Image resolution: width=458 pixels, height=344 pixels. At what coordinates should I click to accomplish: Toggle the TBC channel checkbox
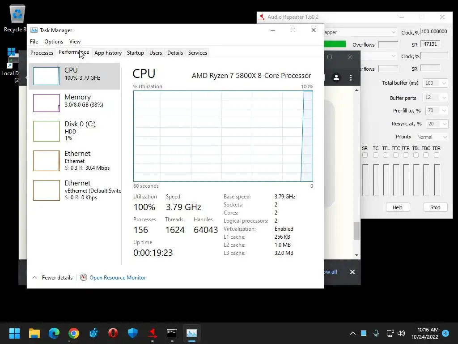(x=426, y=155)
